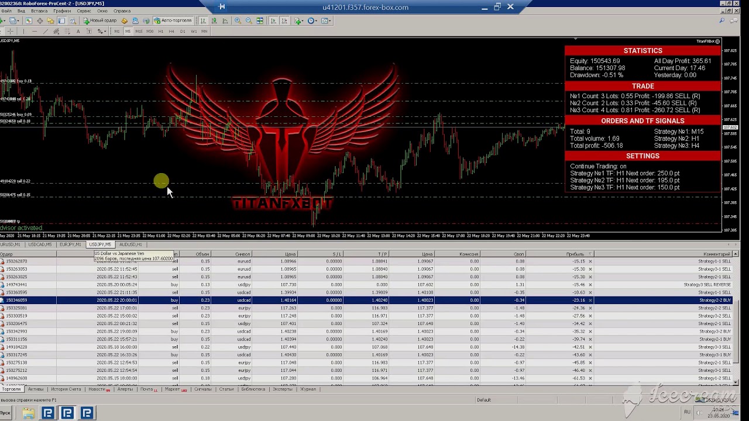Toggle the Terminal panel icon
Screen dimensions: 749x421
point(61,20)
